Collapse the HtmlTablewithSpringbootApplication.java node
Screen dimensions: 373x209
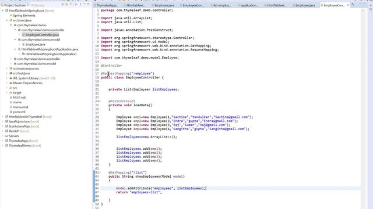pos(15,49)
